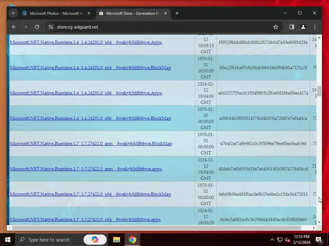Open the Windows Start menu
The width and height of the screenshot is (329, 246).
[8, 240]
